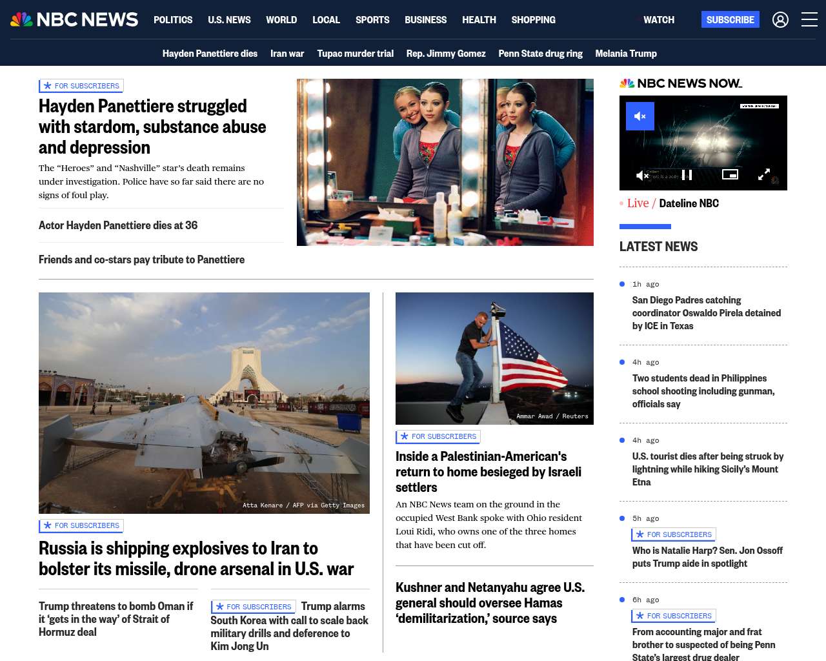Open the 'Melania Trump' trending topic
Viewport: 826px width, 661px height.
626,54
